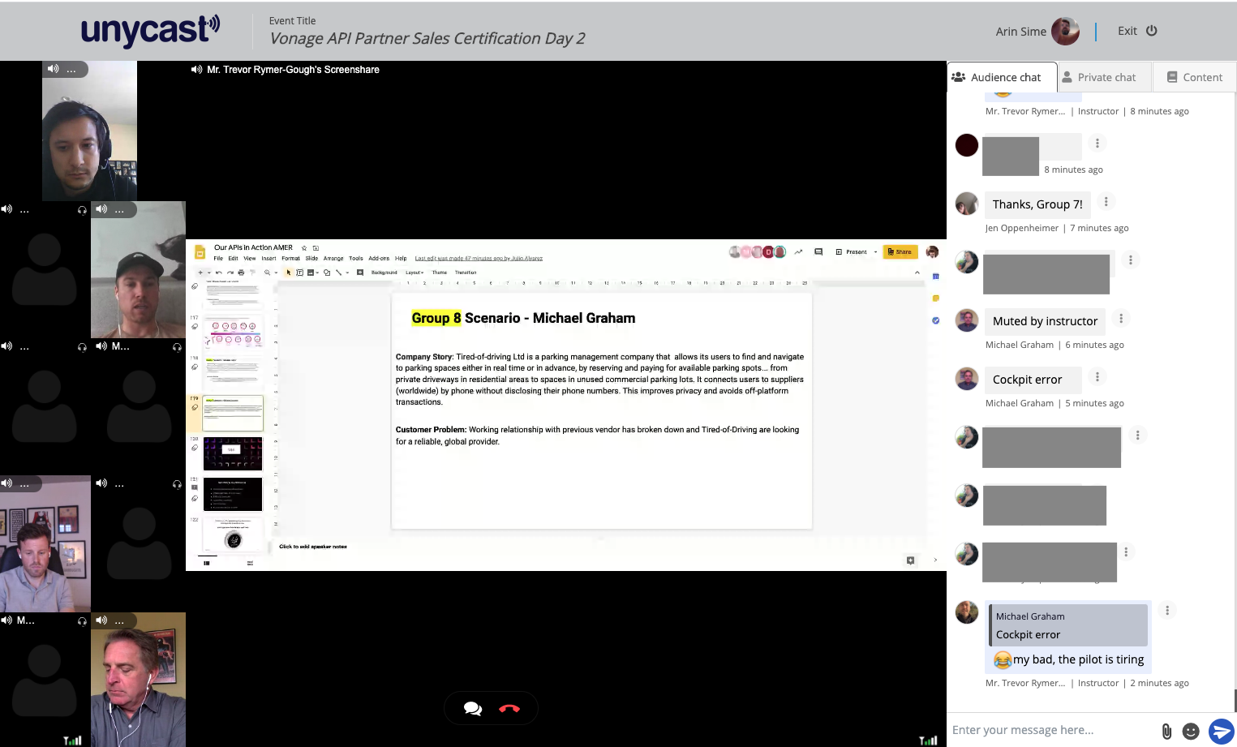Expand the Insert image dropdown

[x=318, y=273]
